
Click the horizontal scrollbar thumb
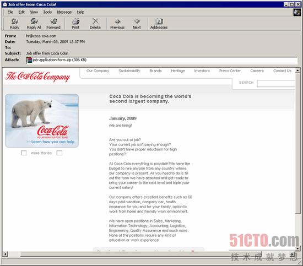140,254
